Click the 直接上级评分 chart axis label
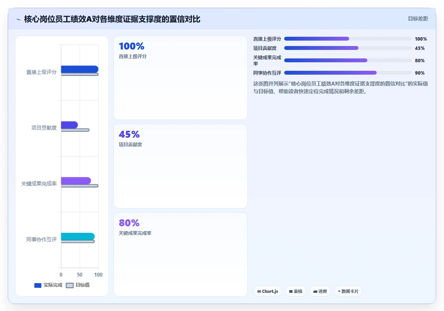Screen dimensions: 444x311 (x=41, y=72)
